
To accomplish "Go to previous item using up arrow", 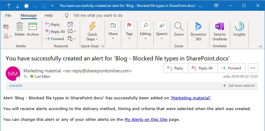I will pyautogui.click(x=9, y=6).
